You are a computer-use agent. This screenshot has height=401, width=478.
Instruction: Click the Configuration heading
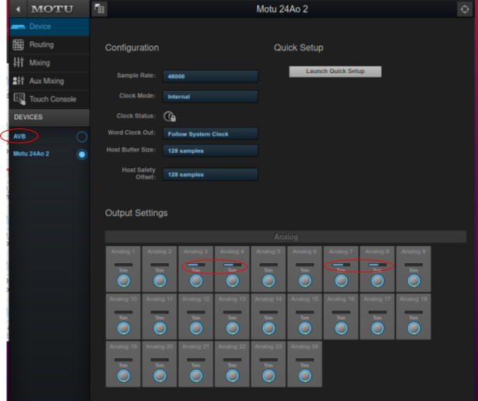[132, 47]
